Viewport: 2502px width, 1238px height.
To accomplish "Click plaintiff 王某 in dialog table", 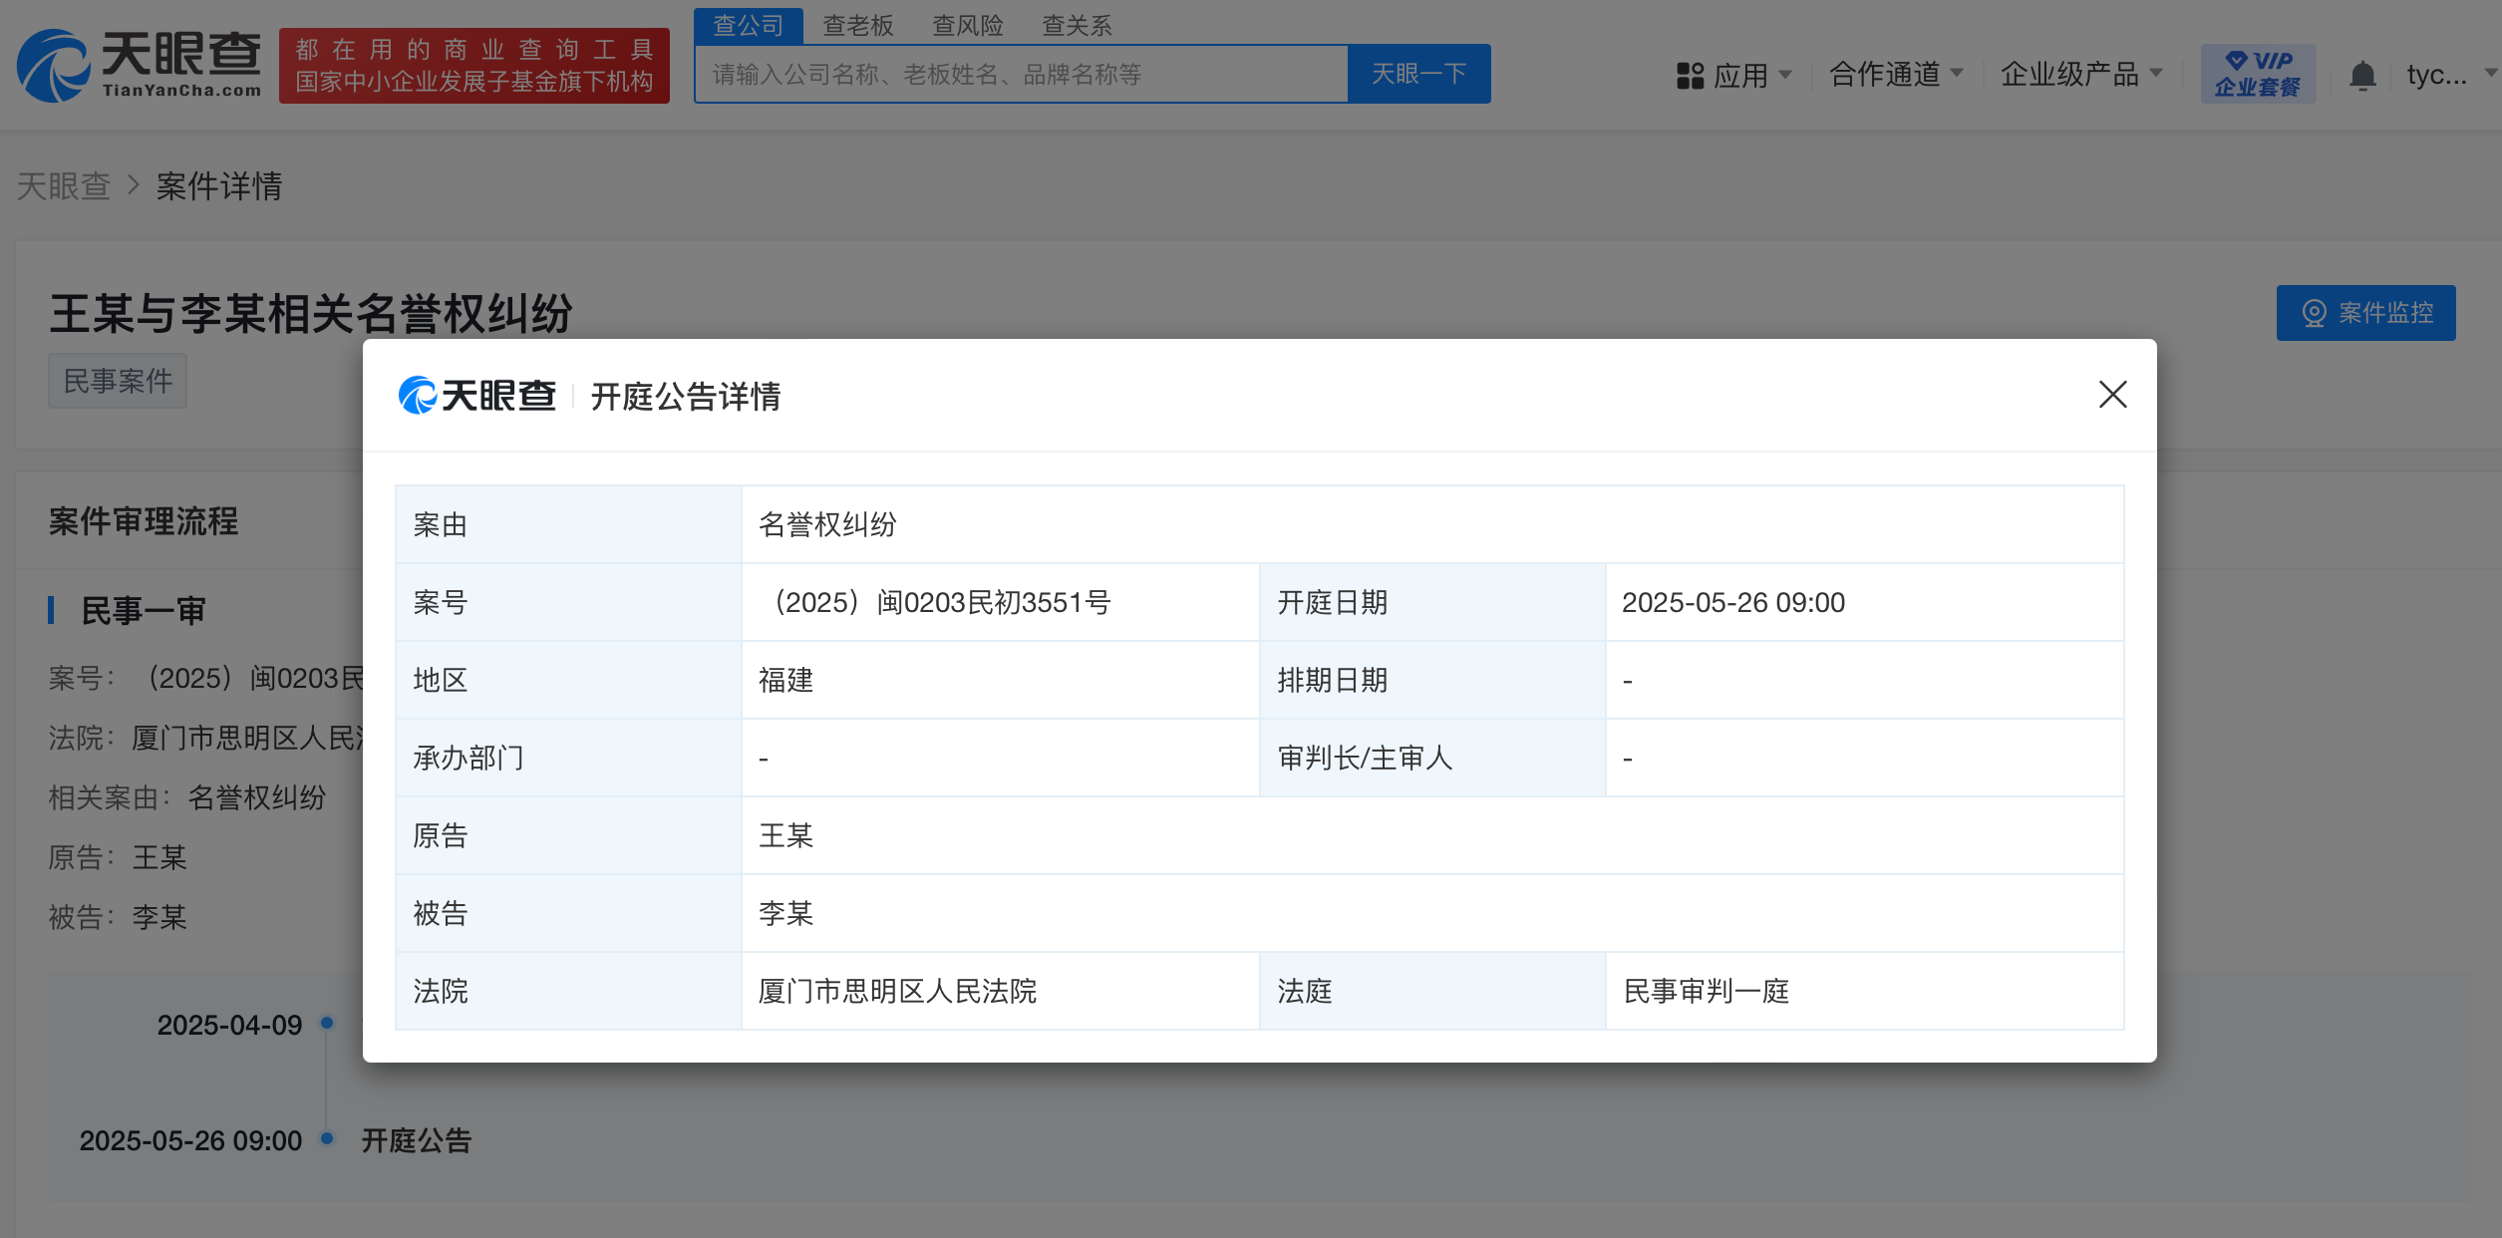I will 785,836.
